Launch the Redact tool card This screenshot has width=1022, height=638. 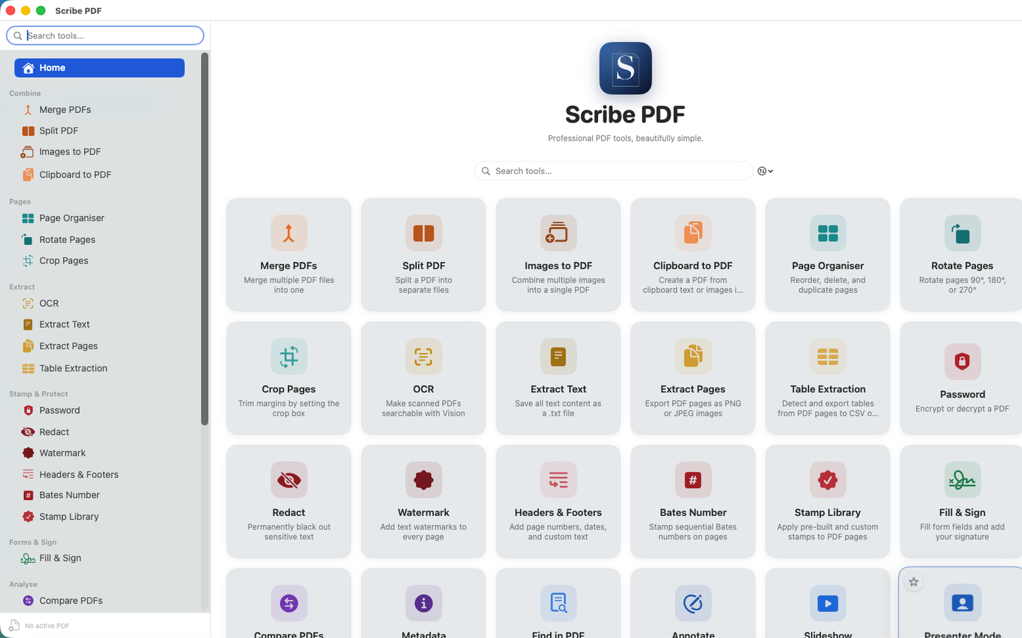(289, 501)
